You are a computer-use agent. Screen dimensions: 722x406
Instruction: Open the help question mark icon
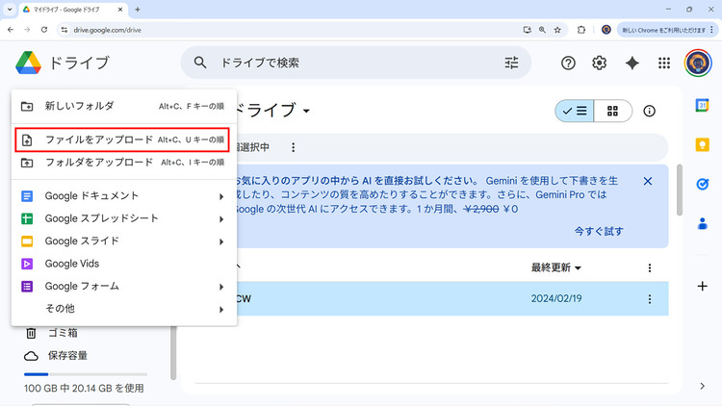tap(568, 63)
